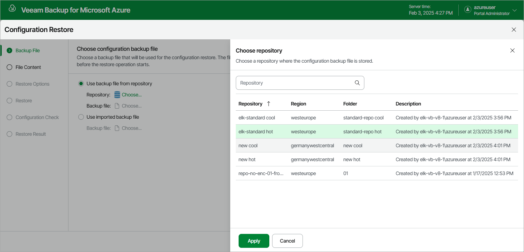Cancel the repository selection

(288, 241)
